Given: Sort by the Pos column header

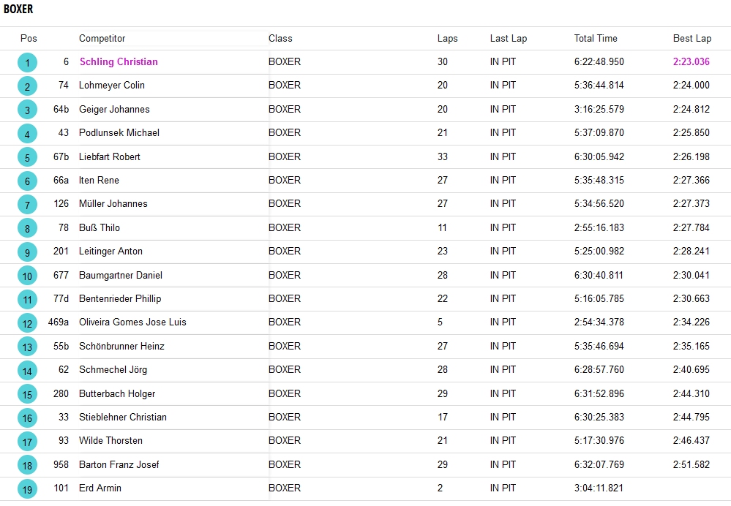Looking at the screenshot, I should [x=29, y=39].
